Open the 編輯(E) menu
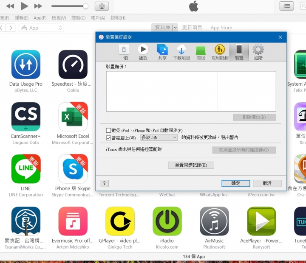Image resolution: width=306 pixels, height=263 pixels. (22, 18)
